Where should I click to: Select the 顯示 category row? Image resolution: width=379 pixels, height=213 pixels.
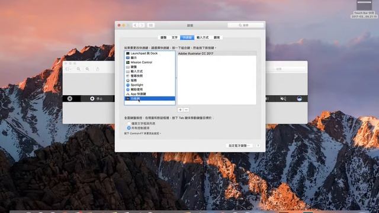point(150,58)
